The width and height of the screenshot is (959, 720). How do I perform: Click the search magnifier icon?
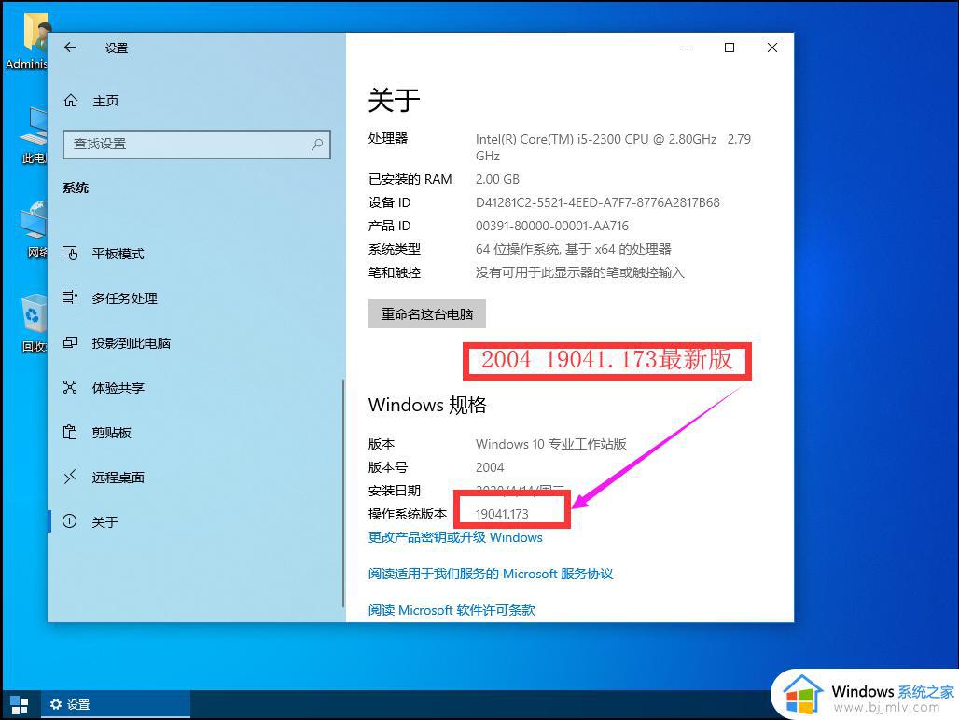point(317,145)
